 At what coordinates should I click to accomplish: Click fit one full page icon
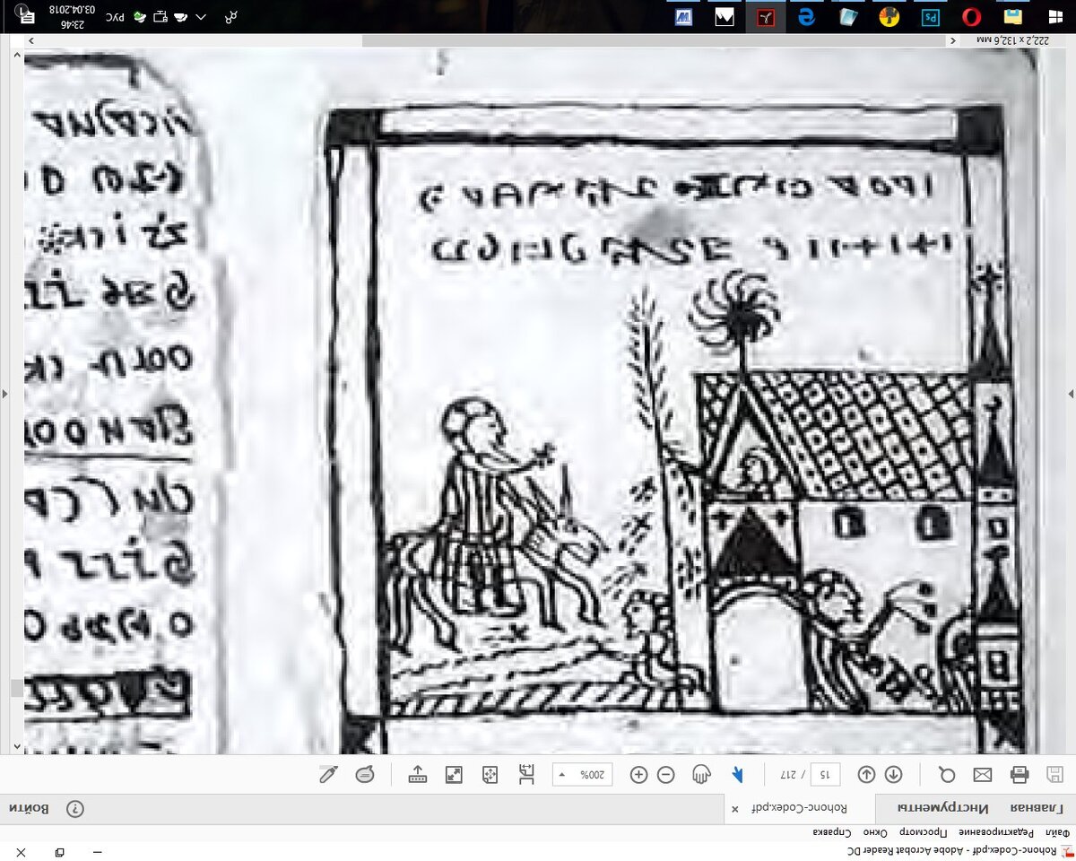(x=490, y=774)
